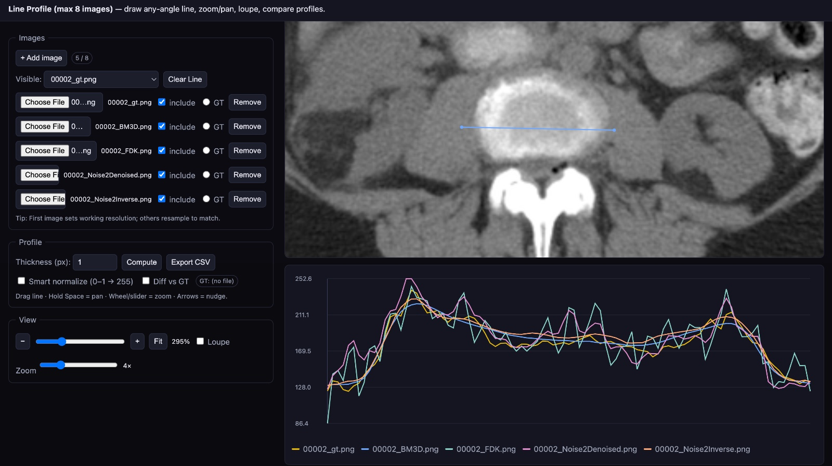Click the Thickness (px) input field
The image size is (832, 466).
(95, 262)
